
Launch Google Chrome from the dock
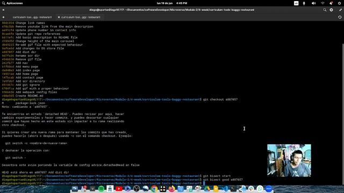coord(154,189)
